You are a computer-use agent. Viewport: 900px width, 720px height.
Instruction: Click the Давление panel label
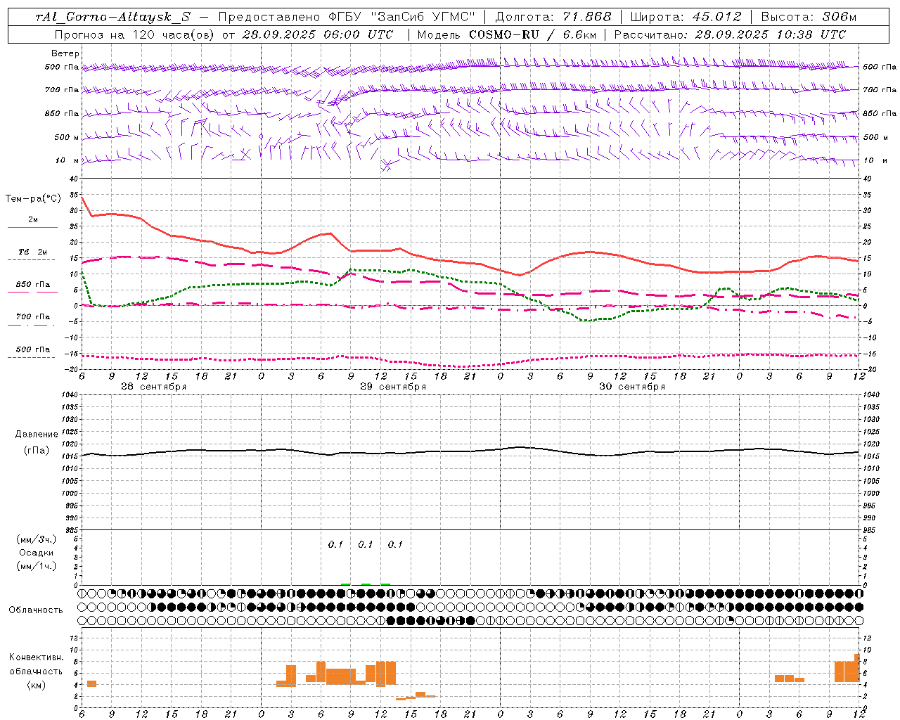click(x=37, y=435)
